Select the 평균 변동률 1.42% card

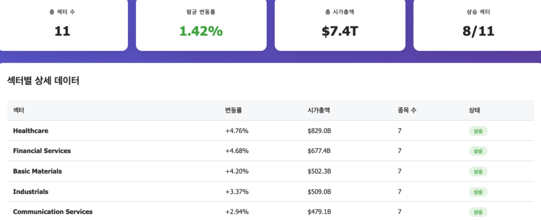pos(201,25)
